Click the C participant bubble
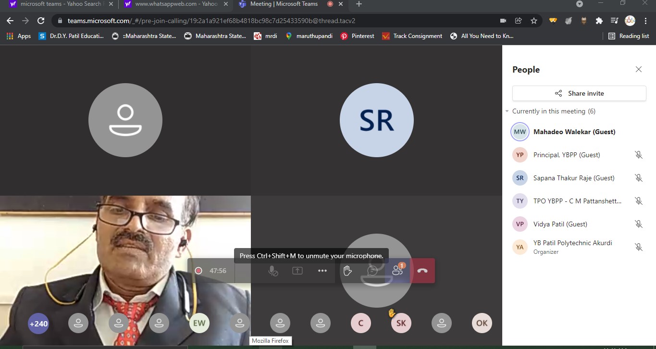Viewport: 656px width, 349px height. click(x=361, y=324)
